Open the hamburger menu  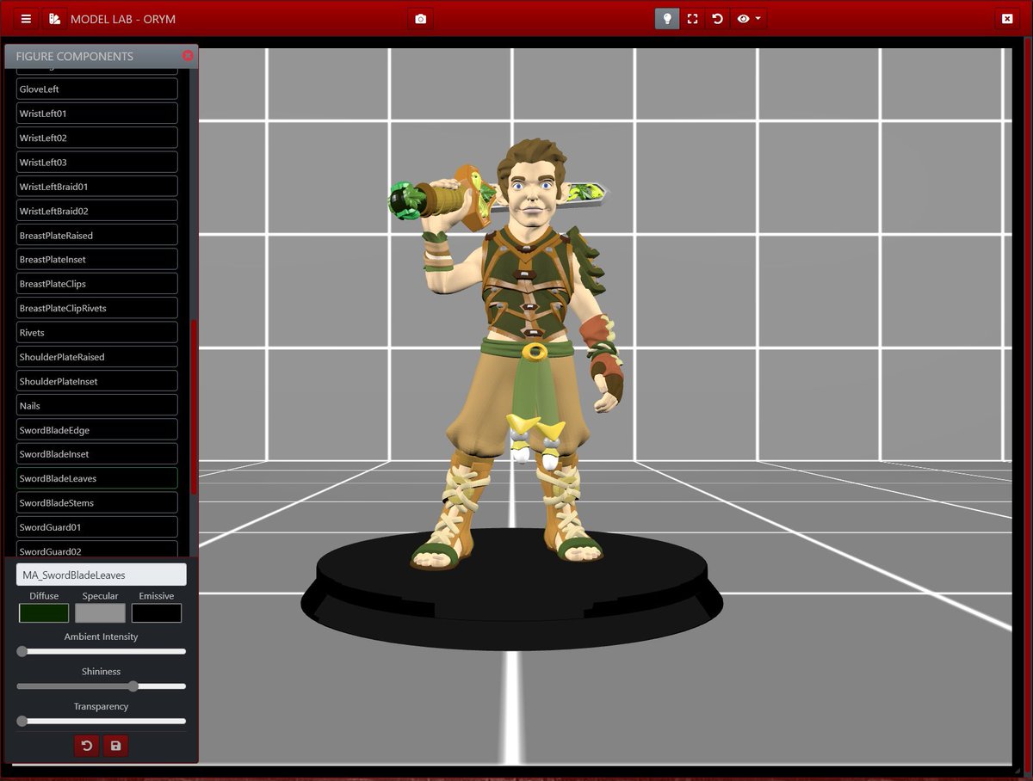pyautogui.click(x=26, y=19)
